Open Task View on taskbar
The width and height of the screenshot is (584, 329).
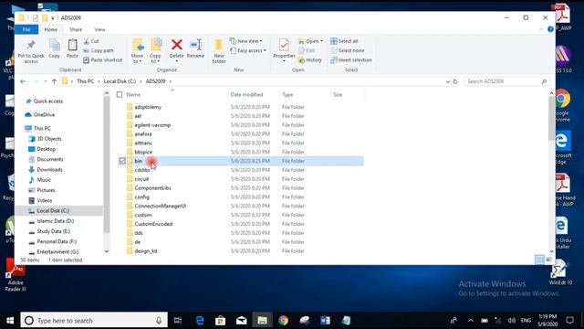tap(178, 321)
